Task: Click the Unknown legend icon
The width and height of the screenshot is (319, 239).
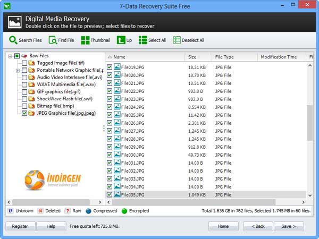Action: [11, 211]
